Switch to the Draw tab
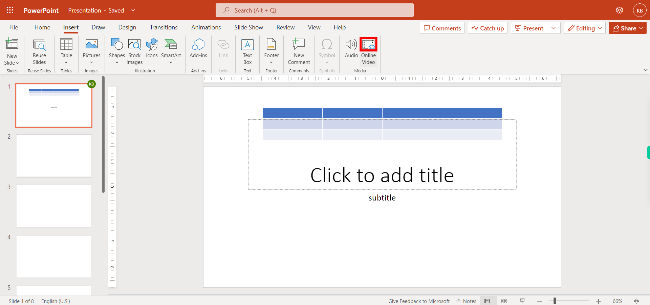Image resolution: width=650 pixels, height=305 pixels. click(98, 27)
